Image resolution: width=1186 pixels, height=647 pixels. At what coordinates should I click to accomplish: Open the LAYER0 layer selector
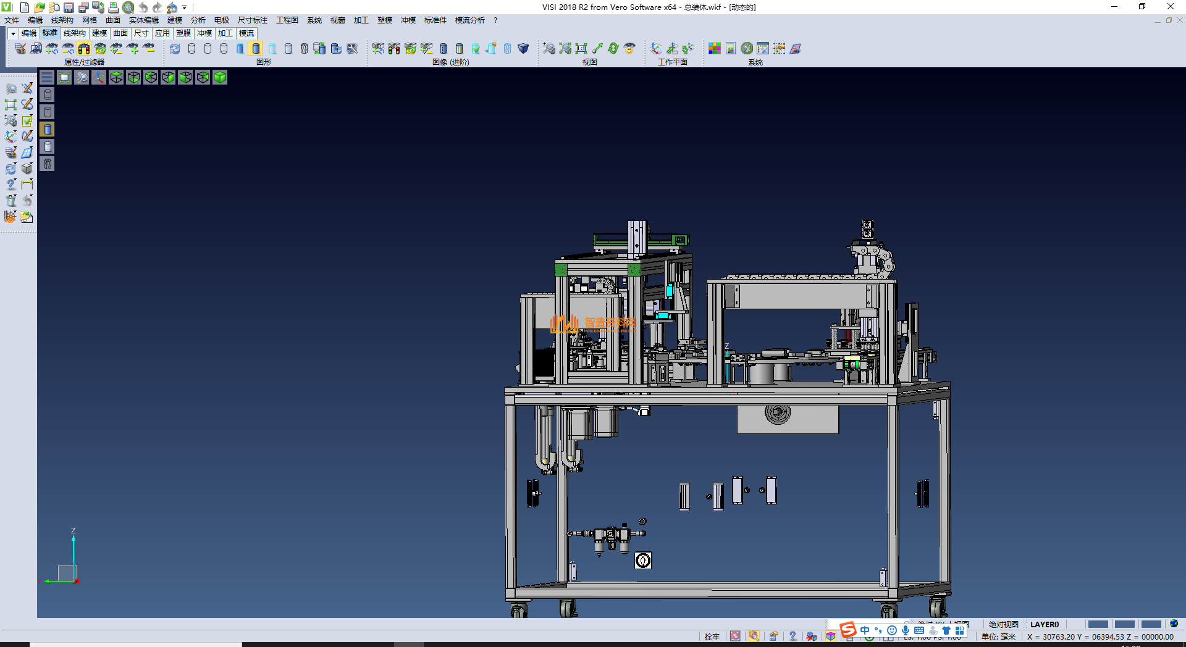pyautogui.click(x=1044, y=624)
